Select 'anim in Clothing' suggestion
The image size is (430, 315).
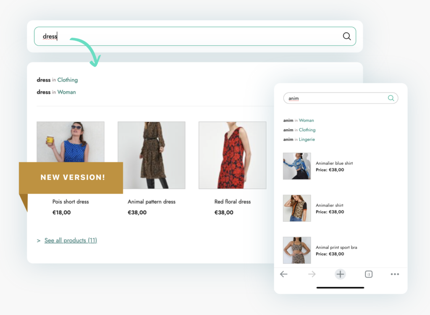[x=299, y=130]
